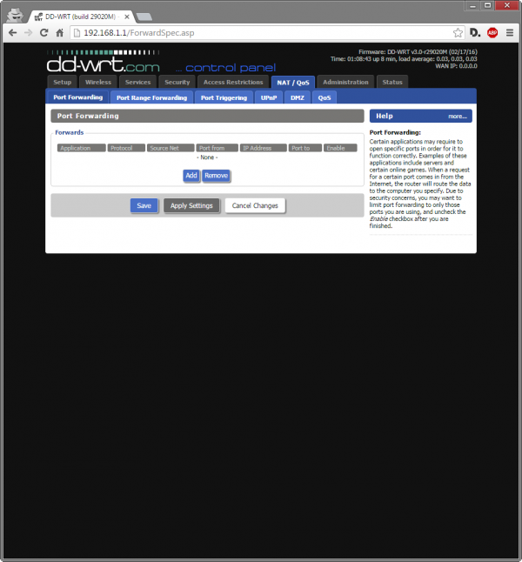Open the Port Triggering sub-tab

click(x=224, y=97)
